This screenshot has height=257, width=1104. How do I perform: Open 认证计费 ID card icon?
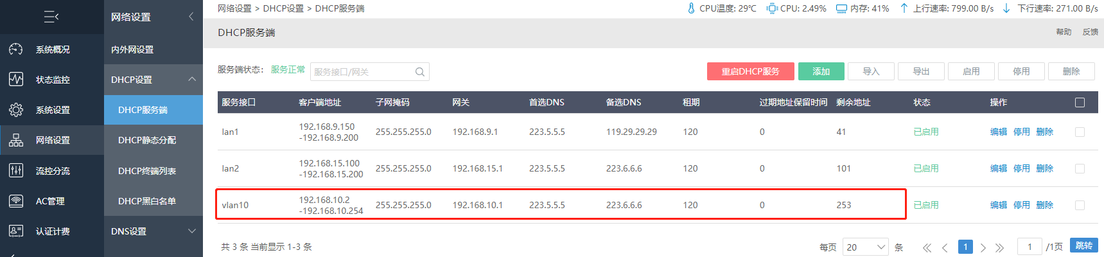pos(16,231)
